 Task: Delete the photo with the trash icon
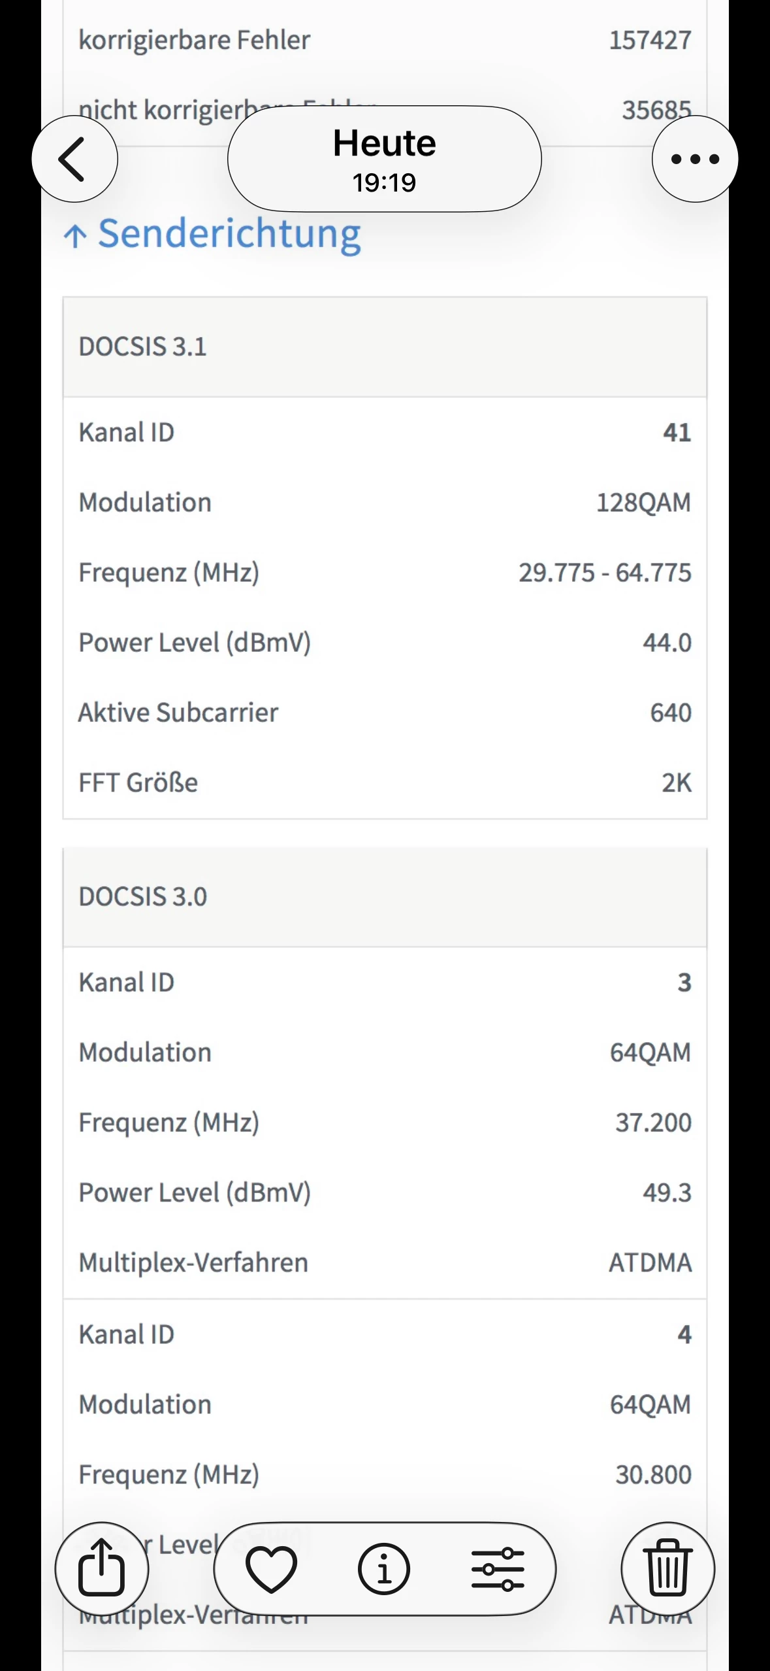667,1568
